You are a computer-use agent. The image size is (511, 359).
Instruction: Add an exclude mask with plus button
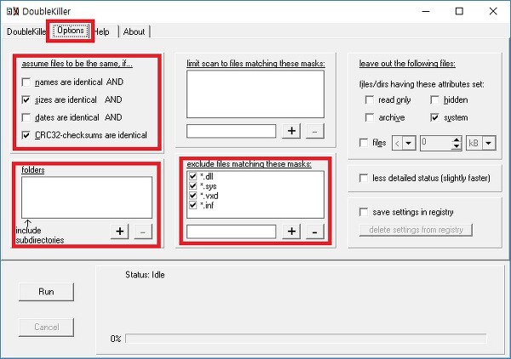coord(291,231)
